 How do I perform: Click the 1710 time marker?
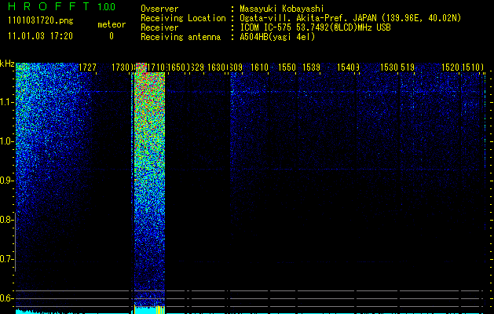coord(156,68)
